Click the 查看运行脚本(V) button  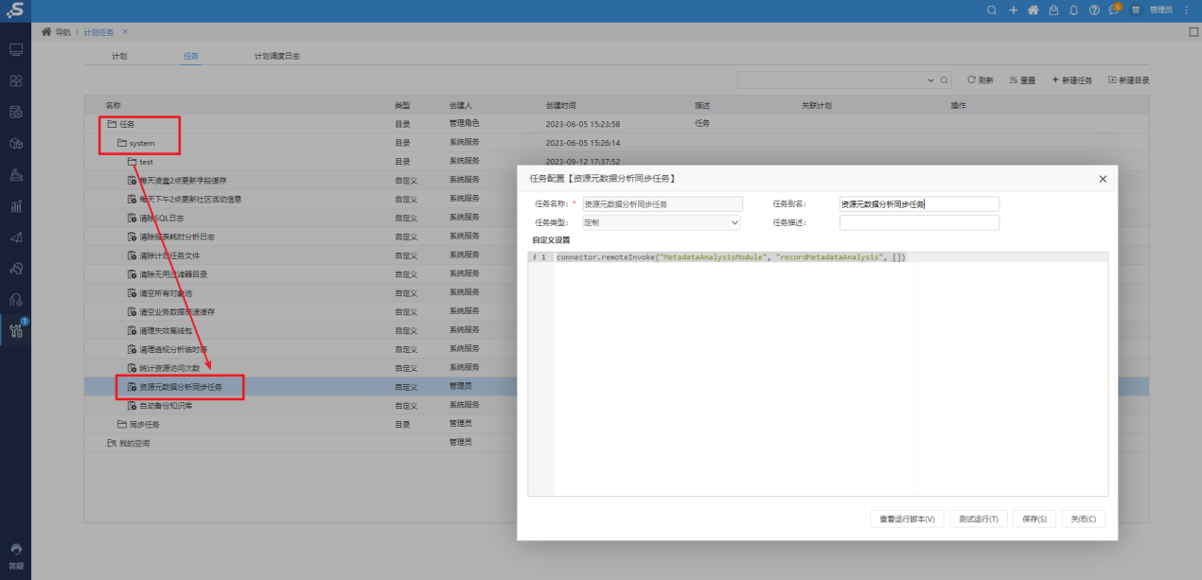(x=907, y=518)
